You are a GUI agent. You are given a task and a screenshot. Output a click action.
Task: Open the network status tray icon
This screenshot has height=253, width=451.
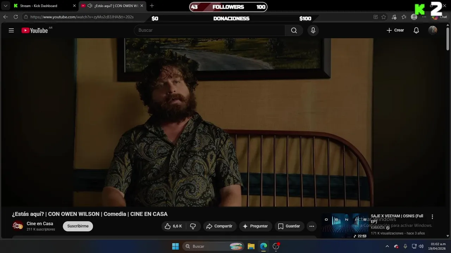pyautogui.click(x=414, y=246)
